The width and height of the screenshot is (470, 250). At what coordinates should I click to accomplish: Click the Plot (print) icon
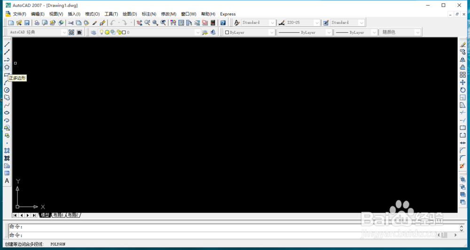tap(37, 23)
